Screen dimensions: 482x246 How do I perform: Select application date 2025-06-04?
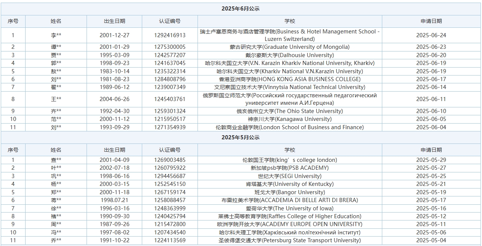(431, 127)
